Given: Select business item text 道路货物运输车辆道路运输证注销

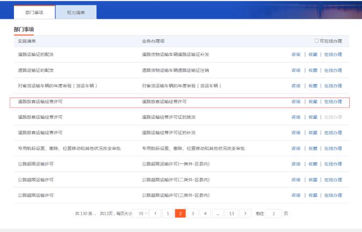Looking at the screenshot, I should coord(176,70).
